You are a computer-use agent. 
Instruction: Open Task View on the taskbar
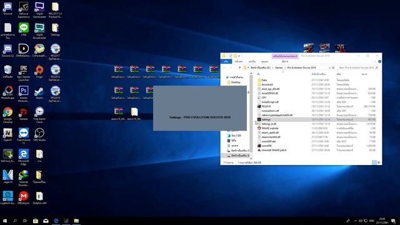[25, 221]
